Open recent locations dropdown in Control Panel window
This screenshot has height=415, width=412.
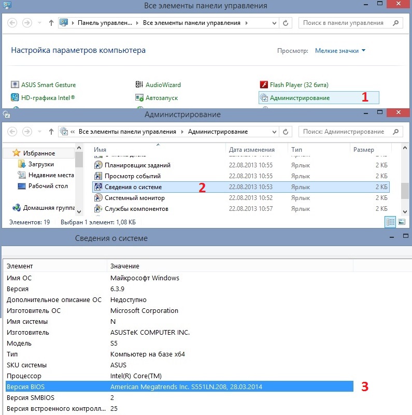(x=39, y=23)
